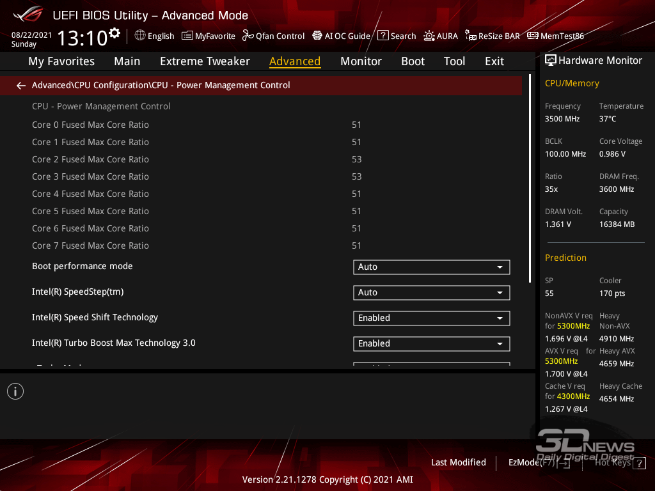
Task: Click the info circle icon
Action: pos(15,391)
